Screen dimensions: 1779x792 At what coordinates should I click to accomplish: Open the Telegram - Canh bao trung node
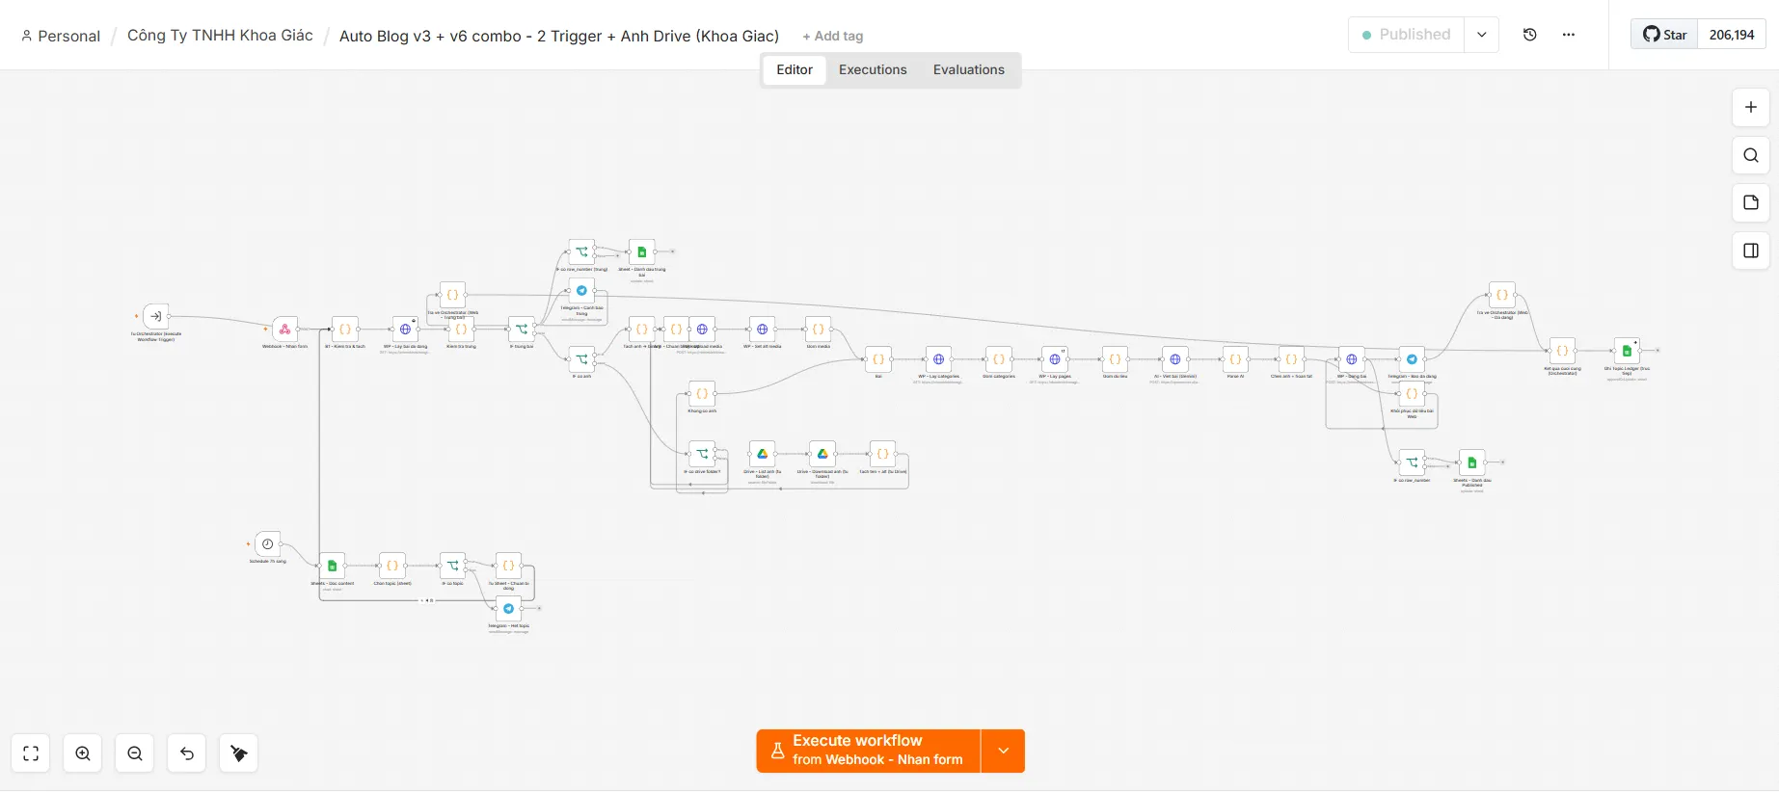click(x=581, y=291)
